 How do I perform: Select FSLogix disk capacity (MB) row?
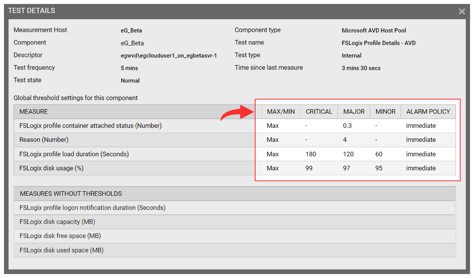[x=235, y=222]
